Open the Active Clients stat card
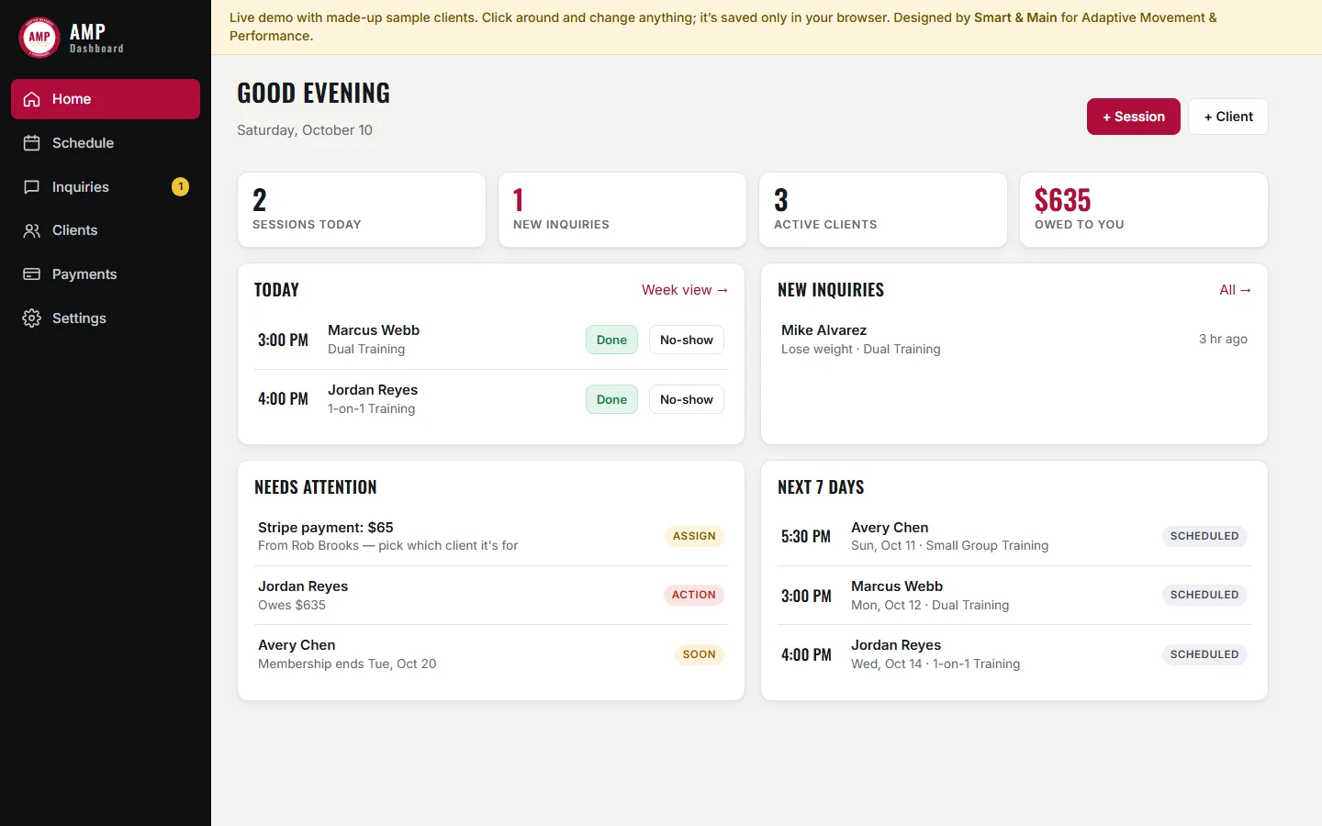This screenshot has height=826, width=1322. point(883,210)
